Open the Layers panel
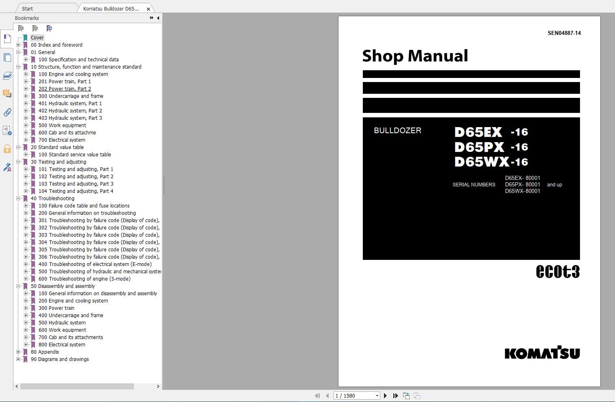 coord(7,76)
